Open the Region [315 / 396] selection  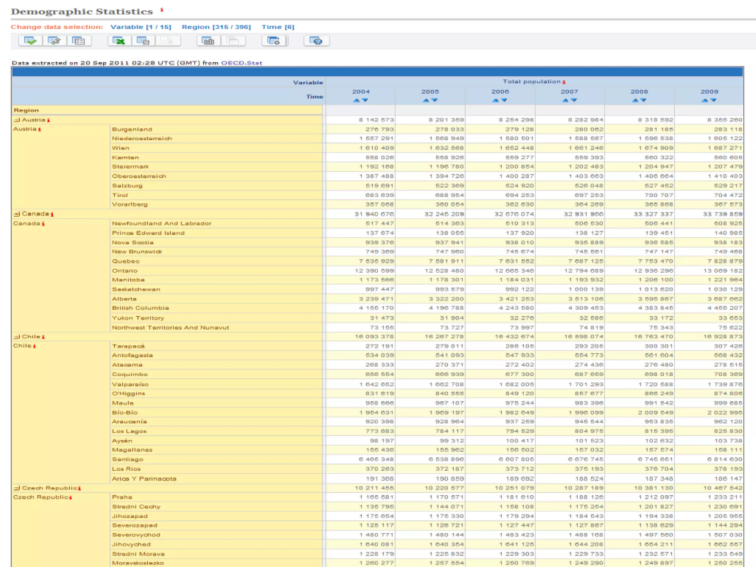tap(216, 27)
